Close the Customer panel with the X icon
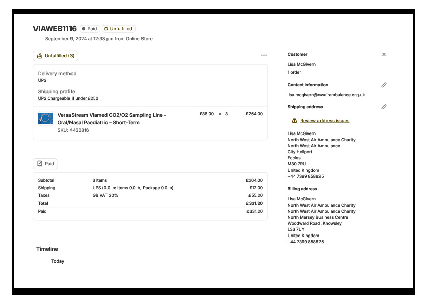427x302 pixels. (x=384, y=54)
